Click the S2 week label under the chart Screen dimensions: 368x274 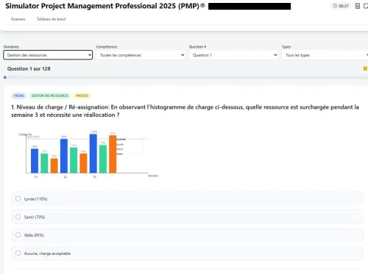pos(66,177)
